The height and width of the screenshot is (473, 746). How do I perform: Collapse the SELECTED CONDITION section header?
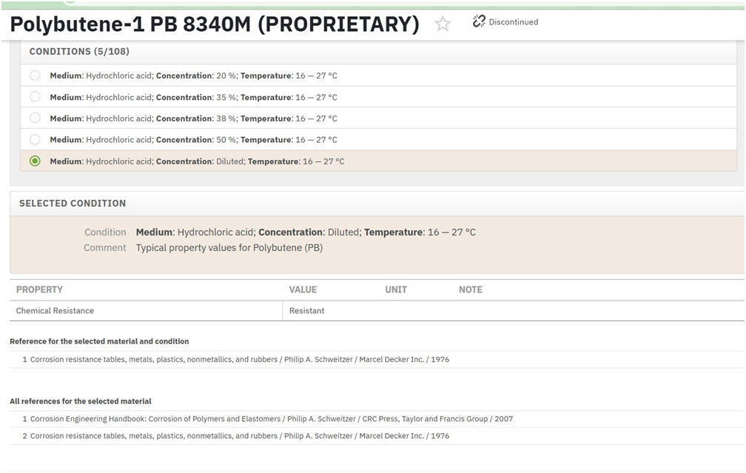click(x=377, y=204)
